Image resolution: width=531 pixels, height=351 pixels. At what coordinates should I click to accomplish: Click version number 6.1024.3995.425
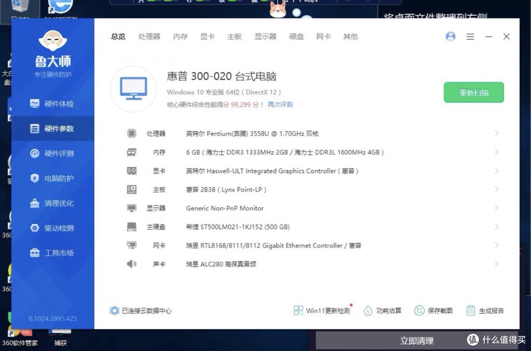(x=53, y=318)
